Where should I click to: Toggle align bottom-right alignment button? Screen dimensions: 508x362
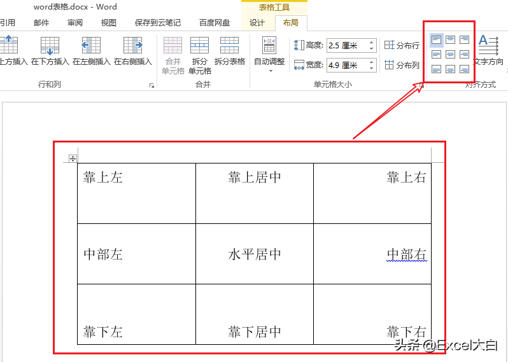(x=464, y=69)
